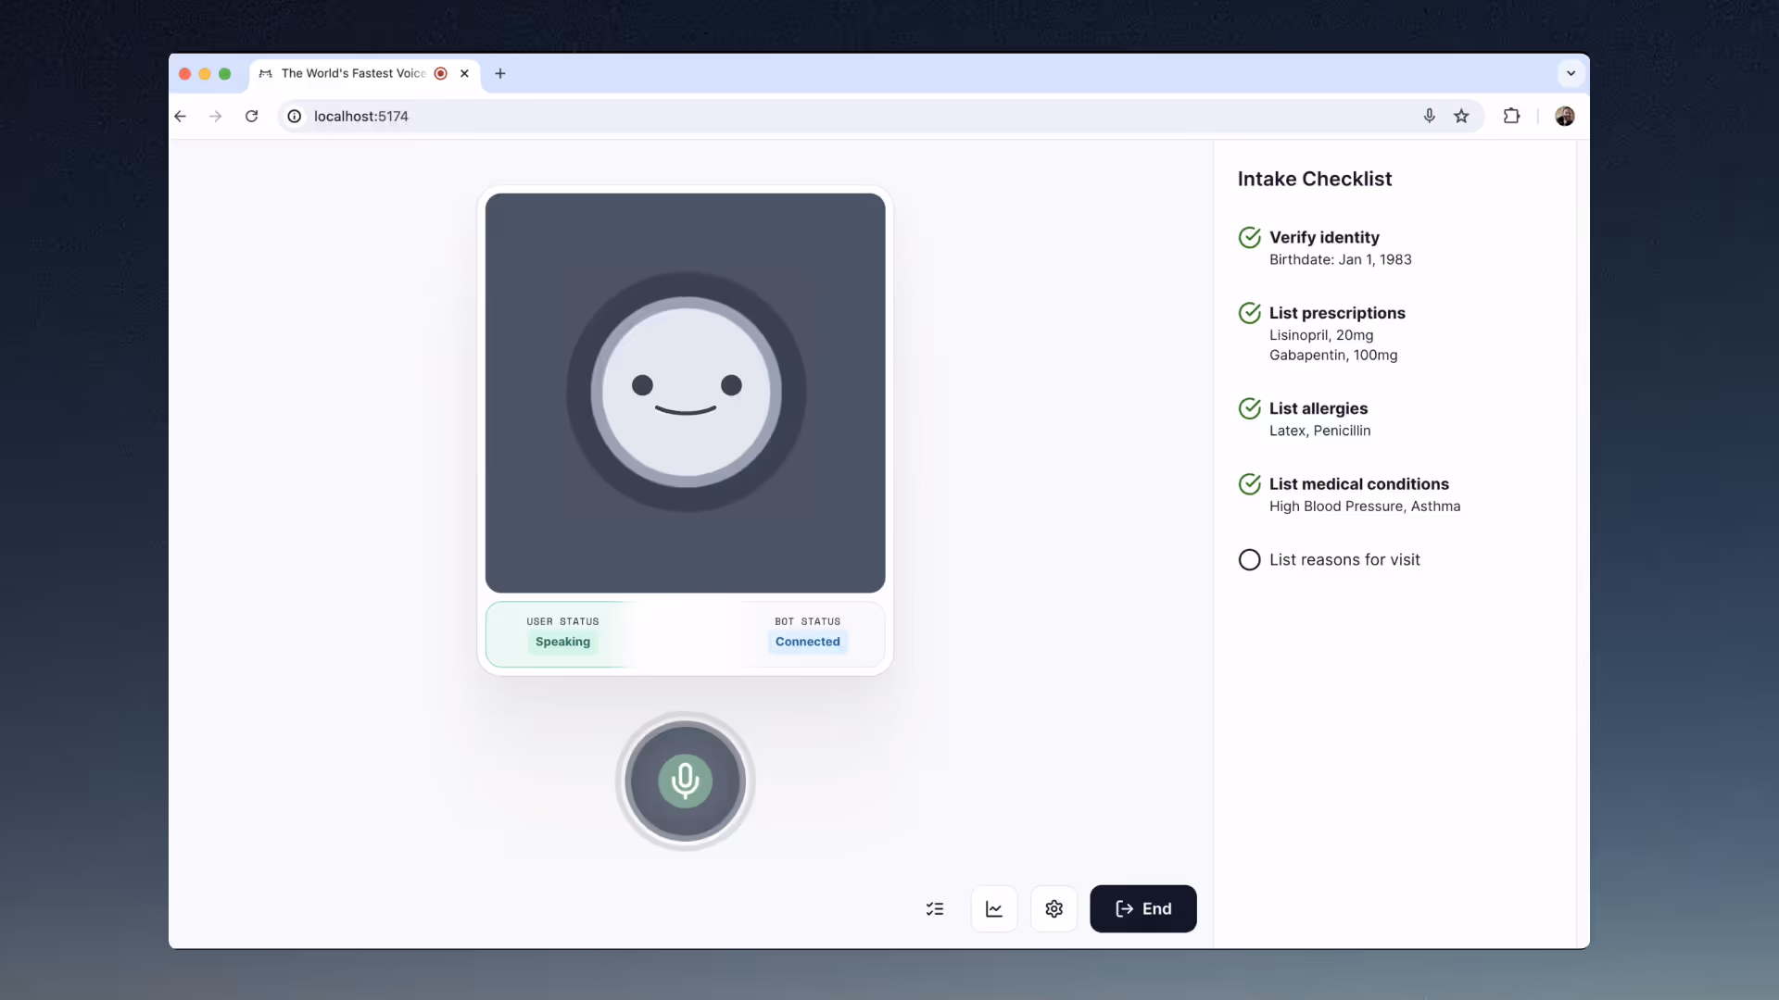Viewport: 1779px width, 1000px height.
Task: Open the tab search chevron
Action: (1570, 73)
